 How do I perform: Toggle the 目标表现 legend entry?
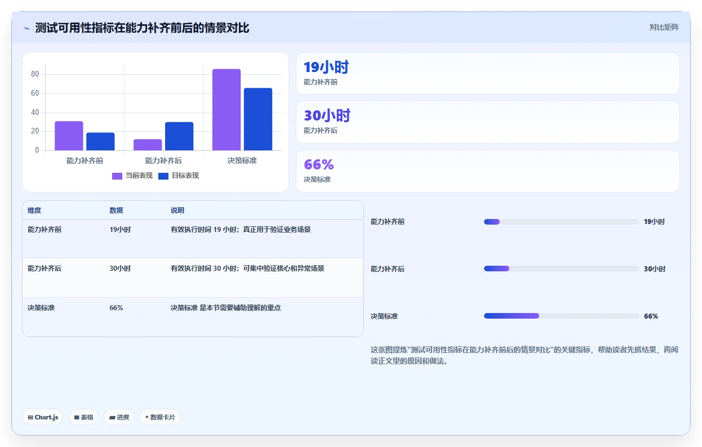[x=179, y=176]
